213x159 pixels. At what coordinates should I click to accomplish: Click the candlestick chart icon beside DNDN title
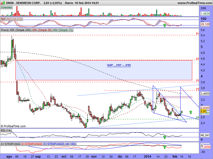point(3,3)
